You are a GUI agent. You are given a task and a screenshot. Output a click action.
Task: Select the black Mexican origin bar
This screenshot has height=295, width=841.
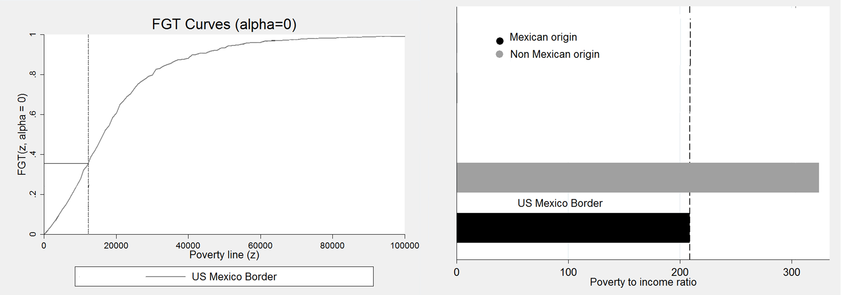click(573, 228)
